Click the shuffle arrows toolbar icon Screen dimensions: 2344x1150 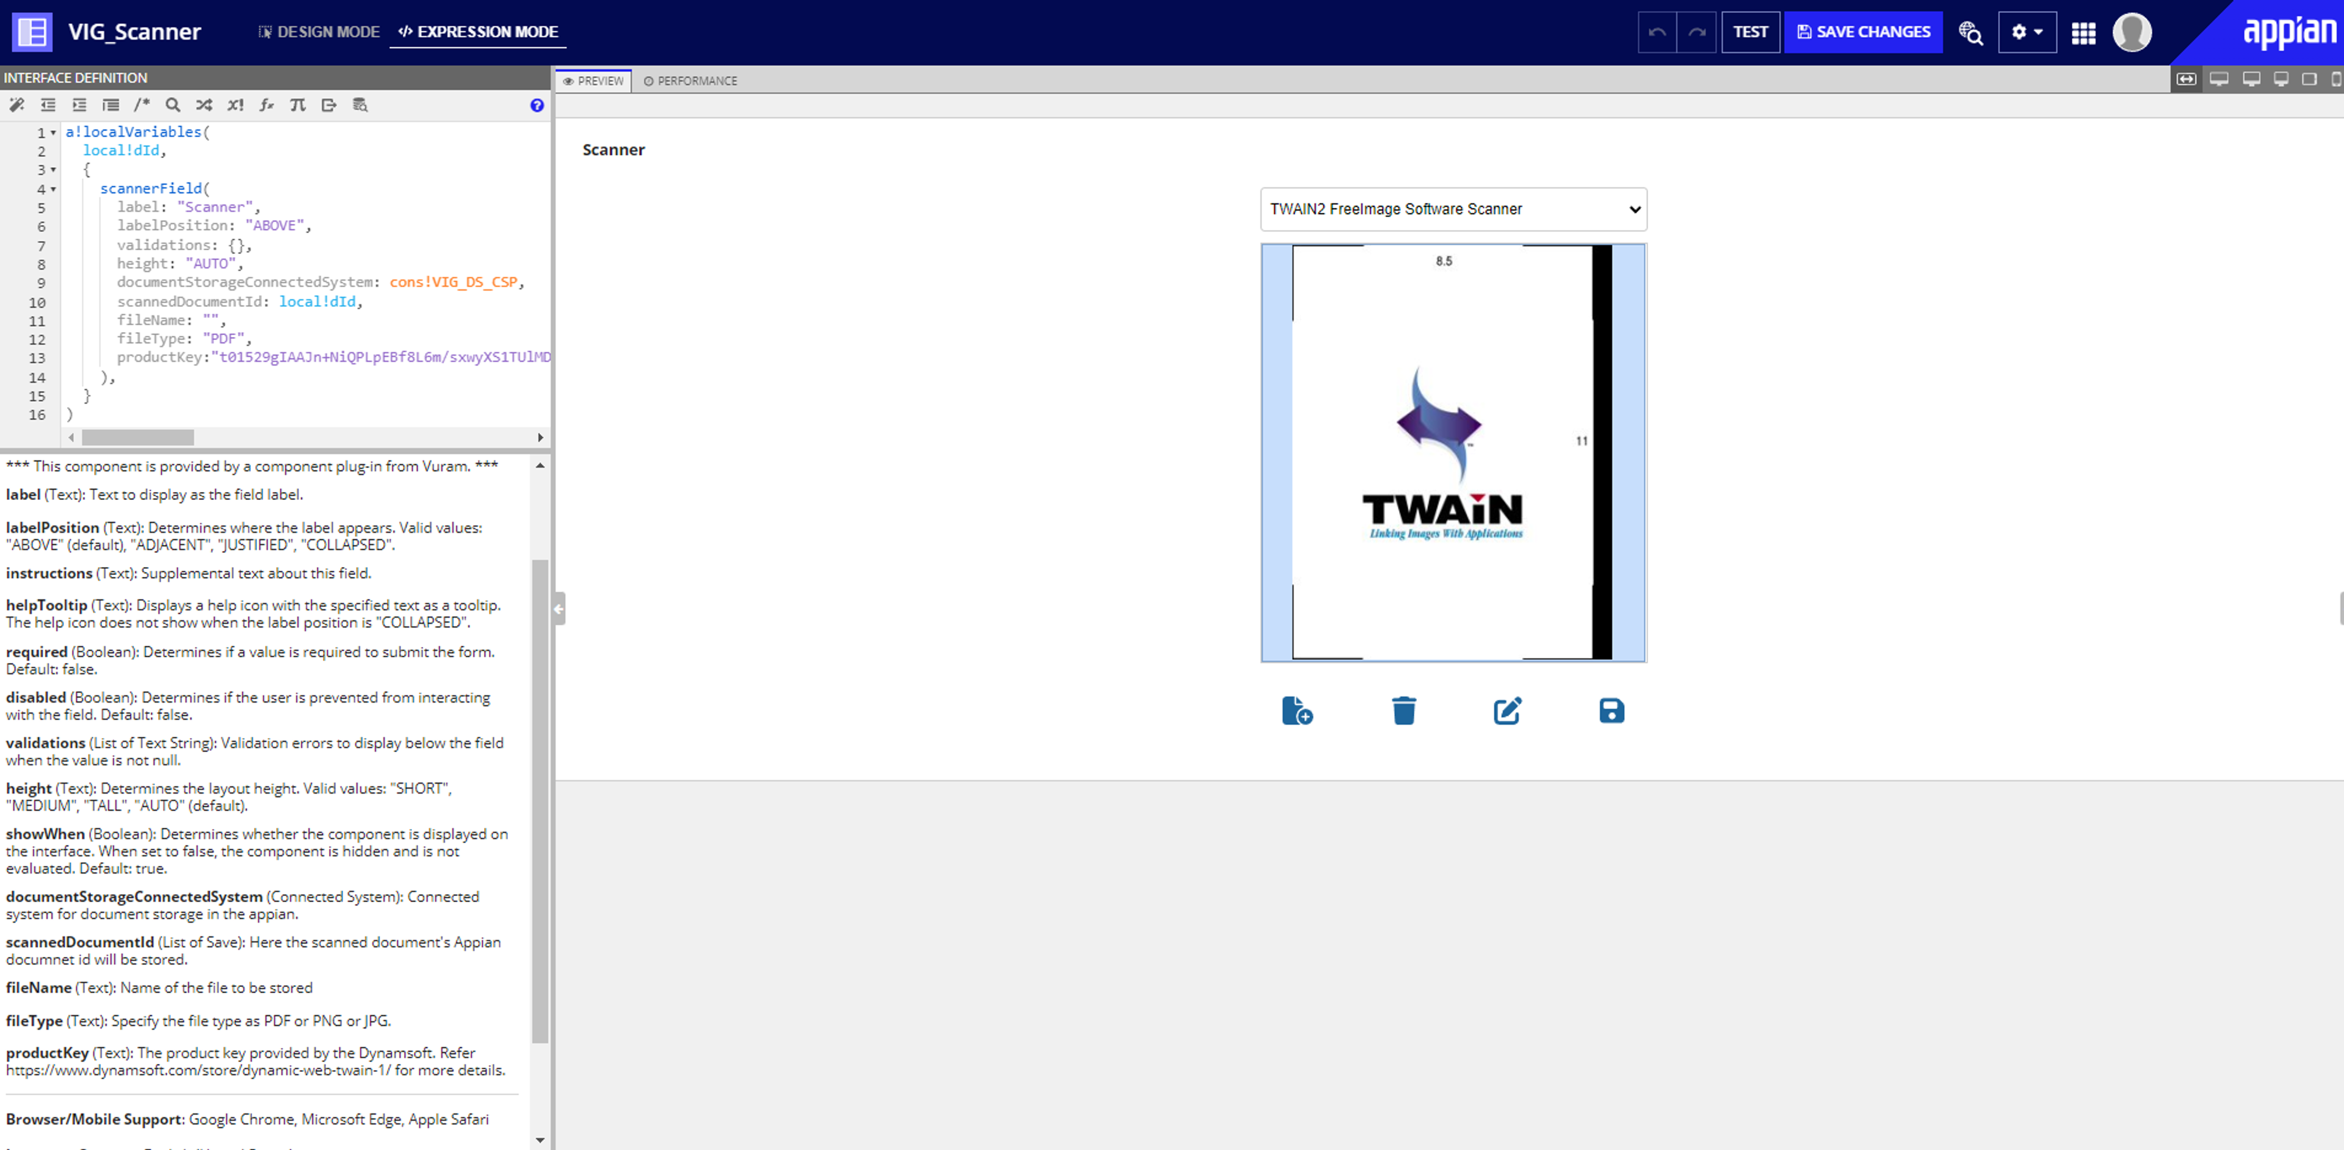(204, 106)
